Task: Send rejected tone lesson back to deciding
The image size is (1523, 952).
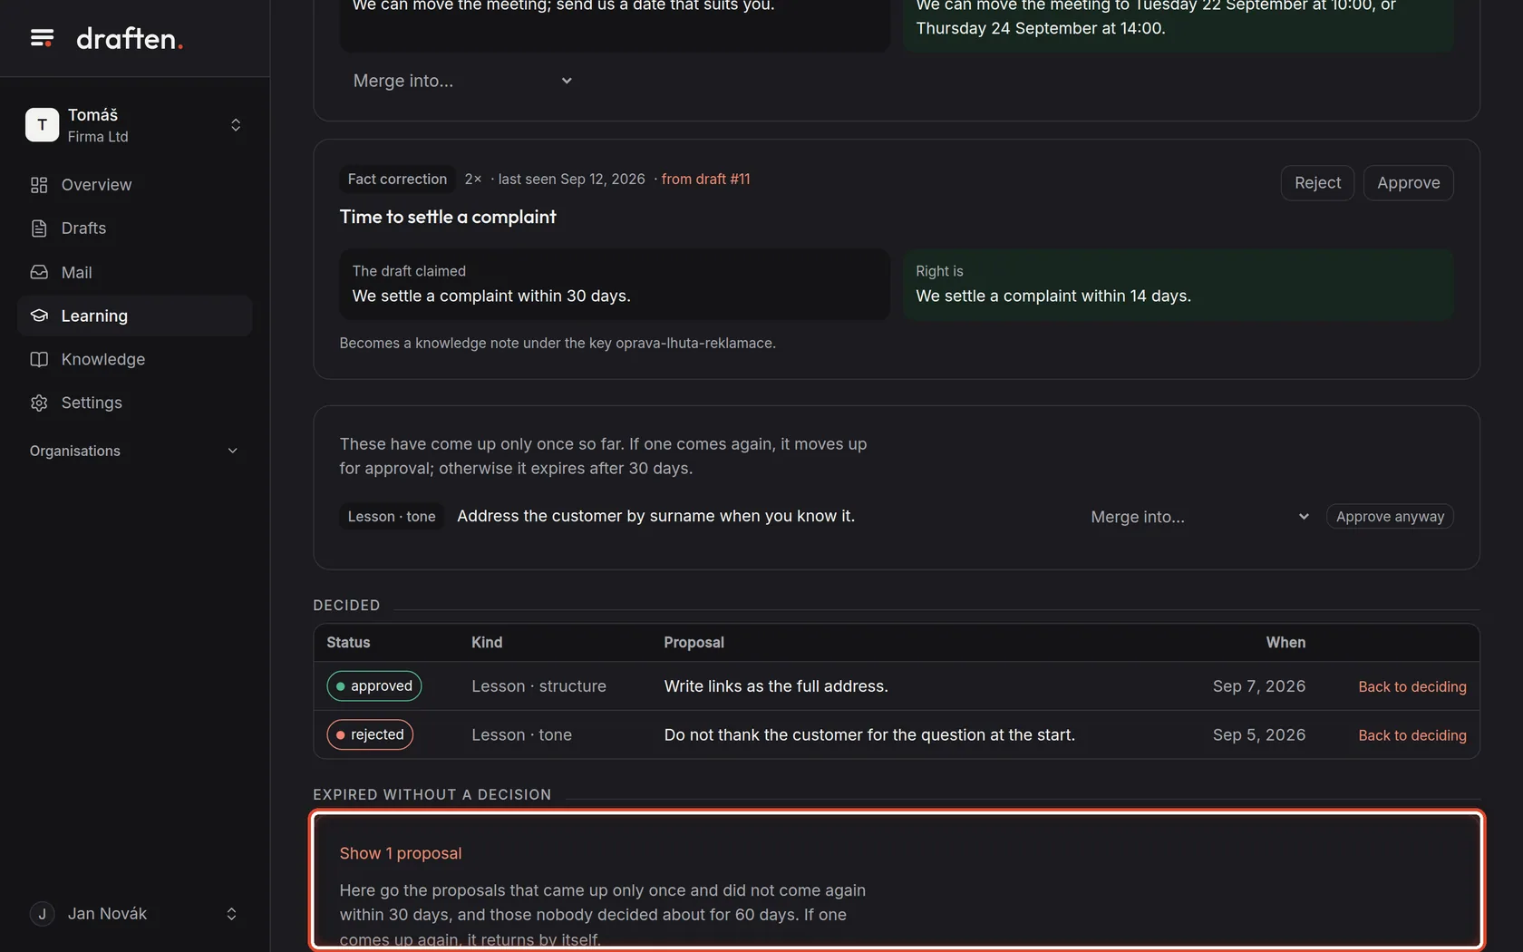Action: pyautogui.click(x=1412, y=735)
